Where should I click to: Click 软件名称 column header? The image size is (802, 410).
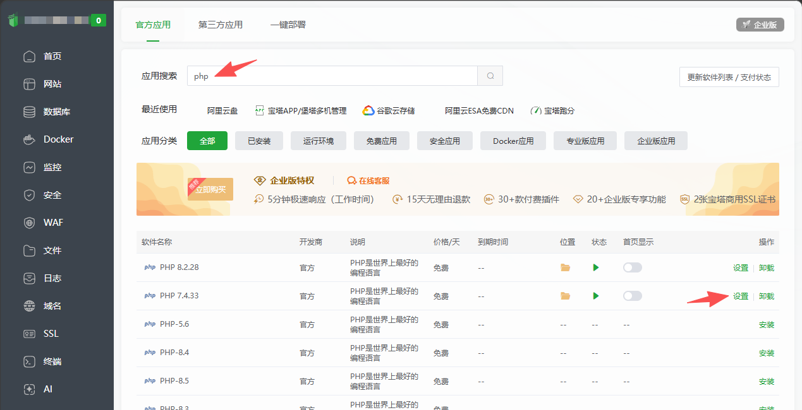157,242
